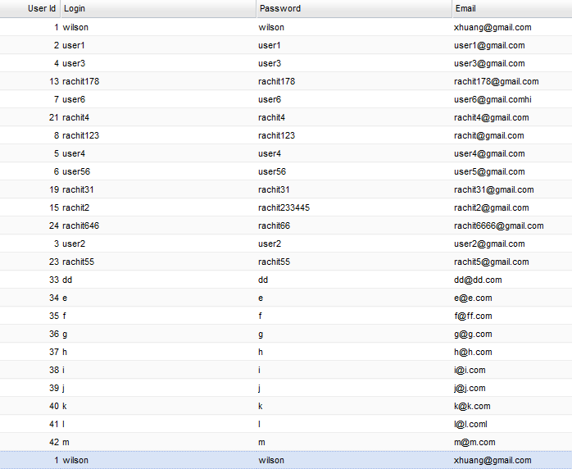Select User Id cell 19
572x469 pixels.
click(54, 189)
